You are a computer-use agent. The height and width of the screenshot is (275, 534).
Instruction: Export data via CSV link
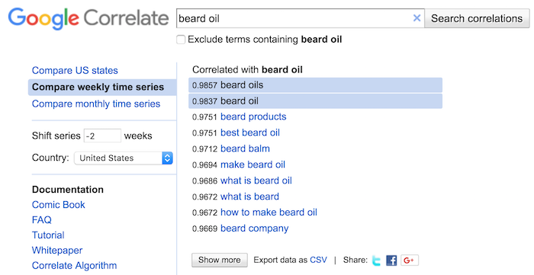(318, 260)
